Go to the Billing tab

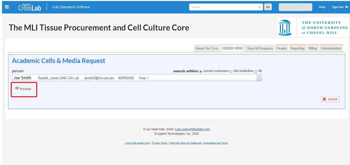[313, 48]
